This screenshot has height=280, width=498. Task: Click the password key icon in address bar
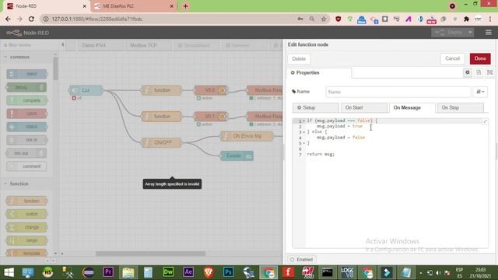[x=300, y=19]
